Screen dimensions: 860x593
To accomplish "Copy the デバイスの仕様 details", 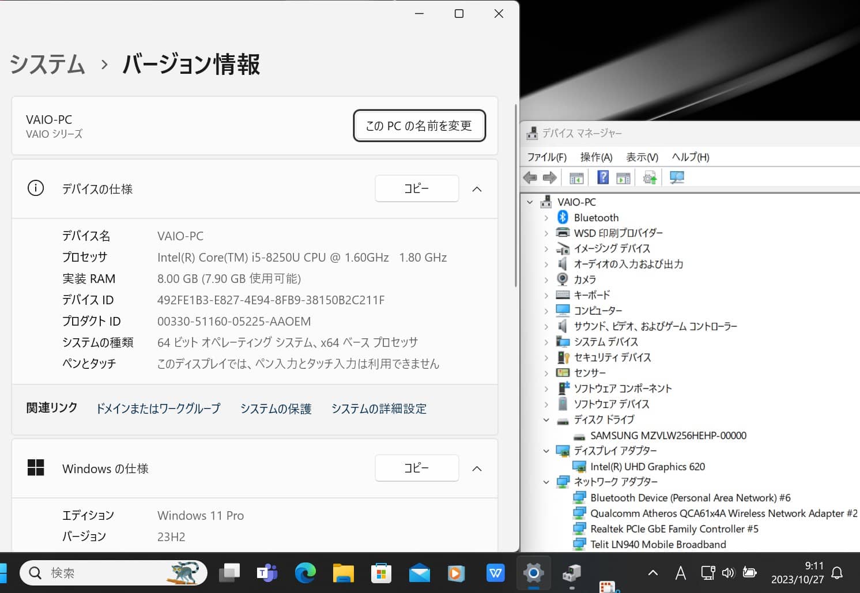I will pyautogui.click(x=417, y=188).
